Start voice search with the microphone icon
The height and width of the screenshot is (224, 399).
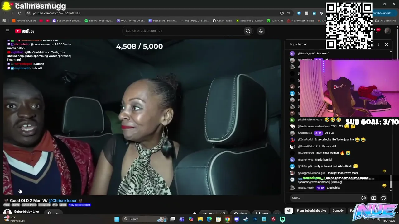coord(261,31)
